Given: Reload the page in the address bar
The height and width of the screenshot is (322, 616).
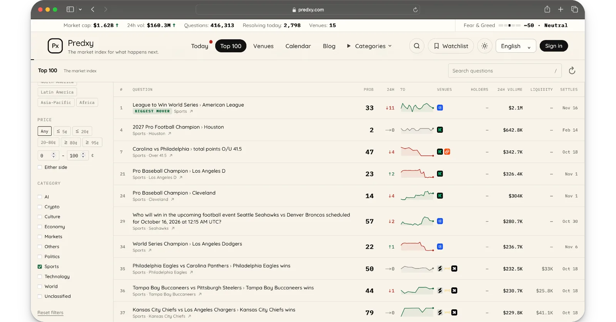Looking at the screenshot, I should [x=415, y=10].
